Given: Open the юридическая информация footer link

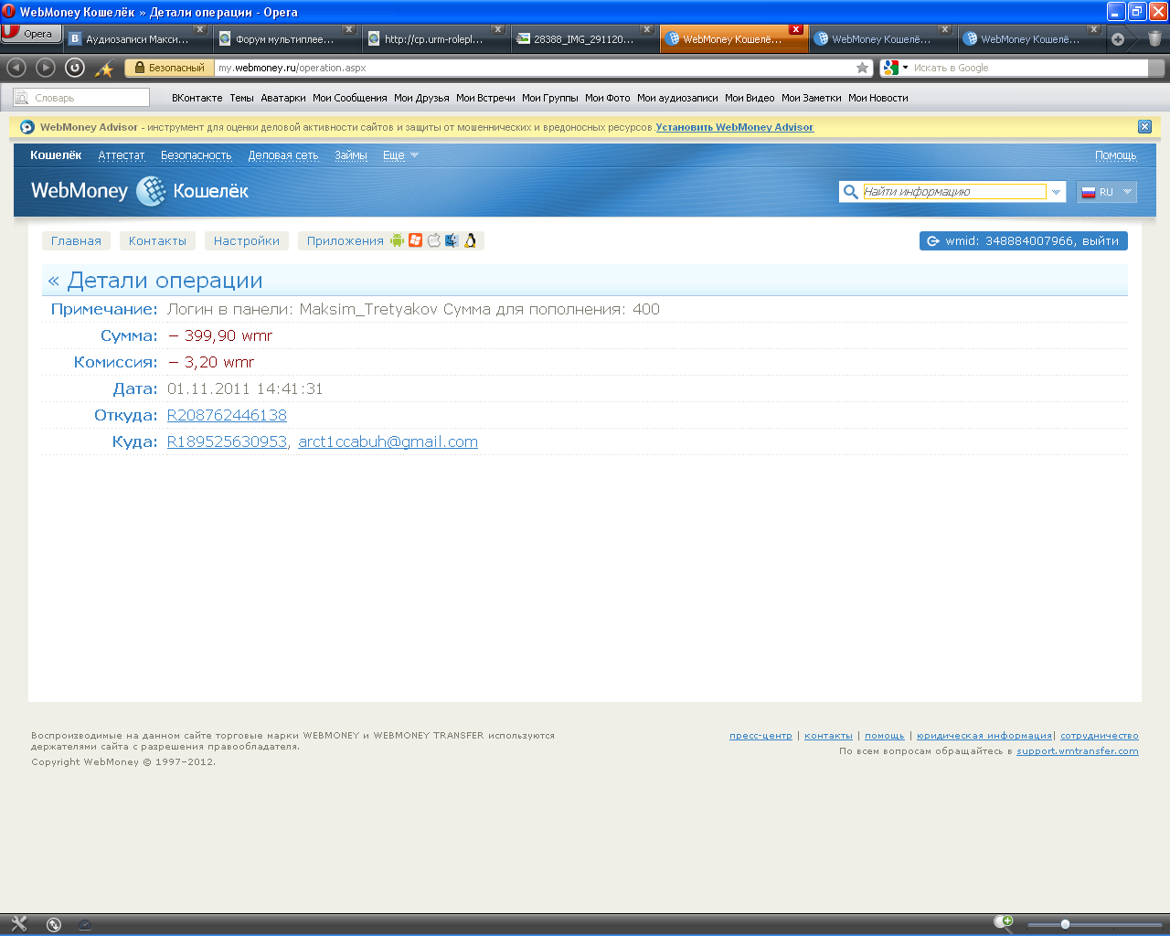Looking at the screenshot, I should 984,736.
